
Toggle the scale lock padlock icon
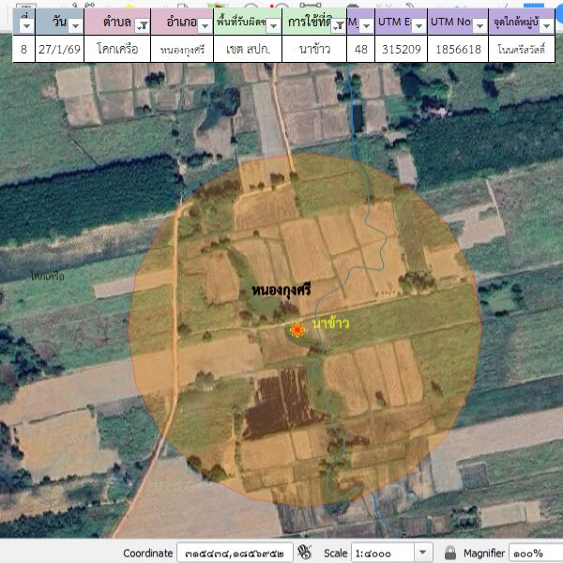tap(450, 553)
